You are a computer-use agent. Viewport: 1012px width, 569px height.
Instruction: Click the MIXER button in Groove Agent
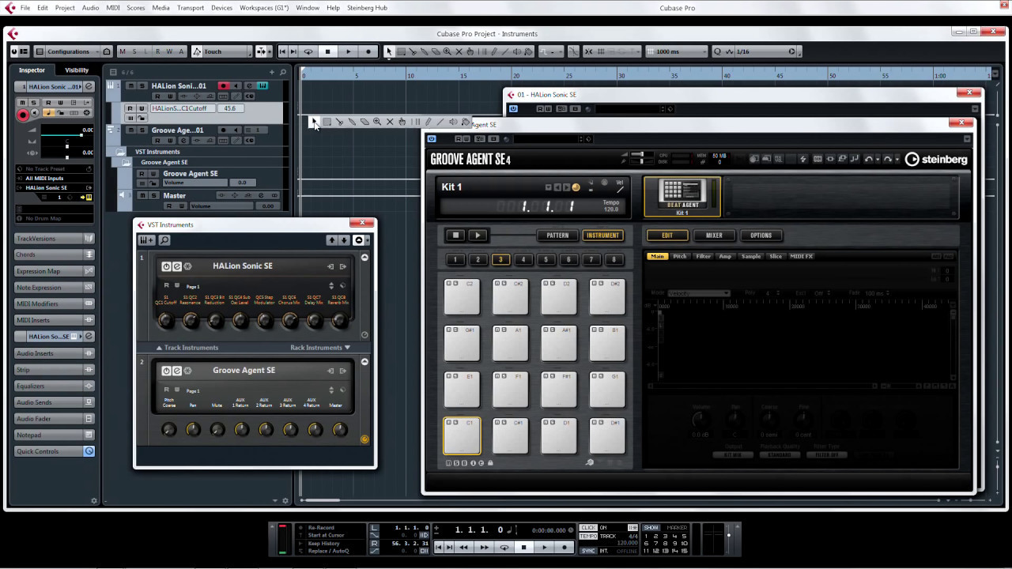[x=714, y=235]
